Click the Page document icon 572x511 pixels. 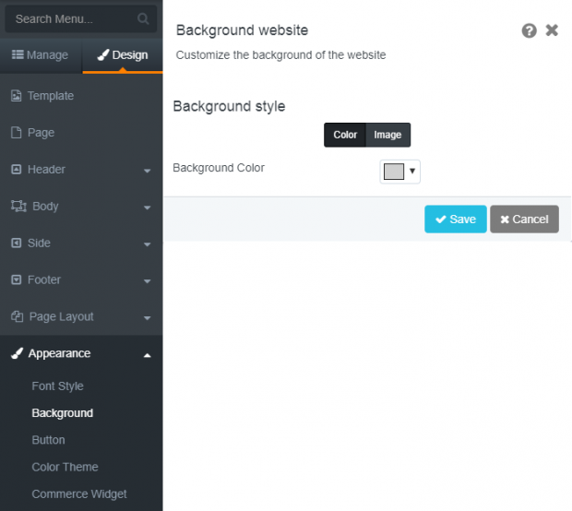(x=16, y=133)
